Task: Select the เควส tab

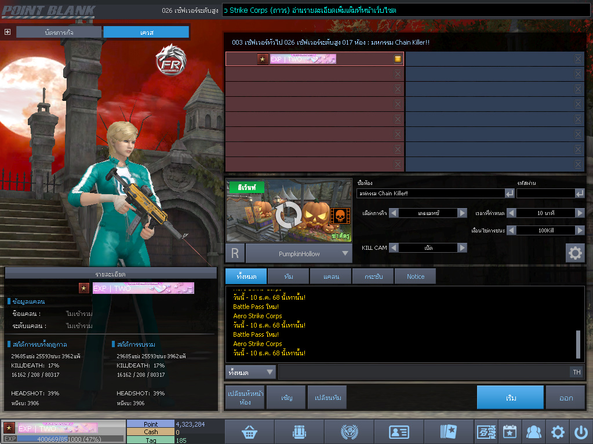Action: point(146,32)
